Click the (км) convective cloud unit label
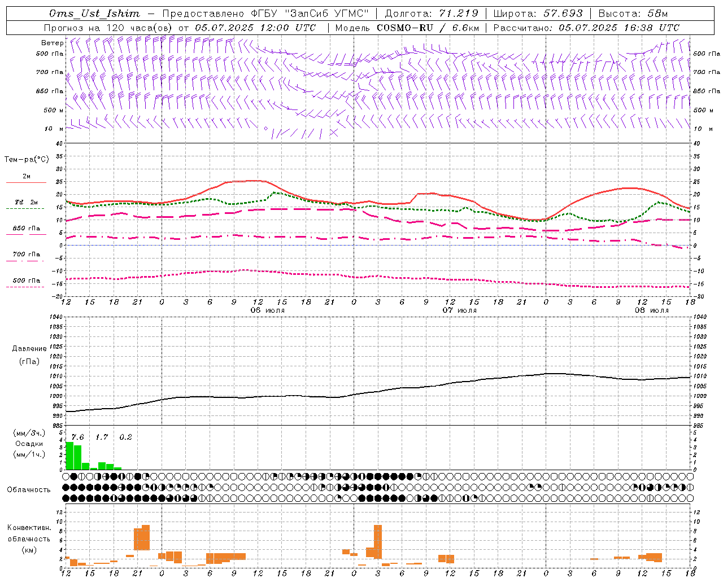Viewport: 723px width, 578px height. 29,550
